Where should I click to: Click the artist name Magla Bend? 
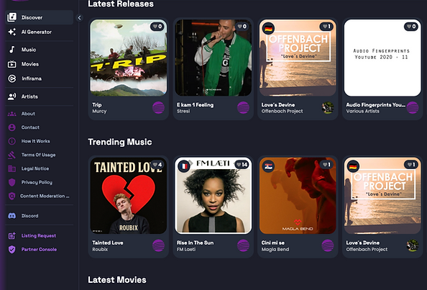[x=275, y=249]
